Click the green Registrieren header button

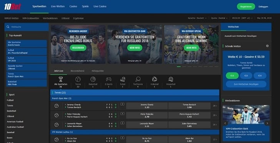click(x=246, y=7)
